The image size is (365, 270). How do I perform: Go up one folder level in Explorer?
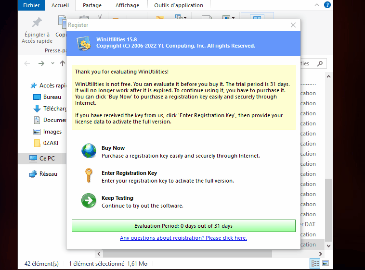tap(63, 63)
